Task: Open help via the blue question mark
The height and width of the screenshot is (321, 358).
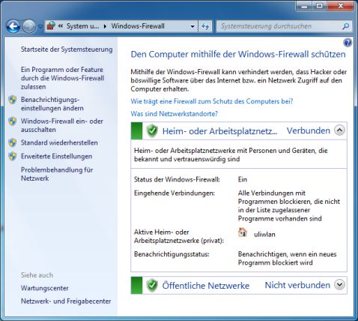Action: [348, 43]
